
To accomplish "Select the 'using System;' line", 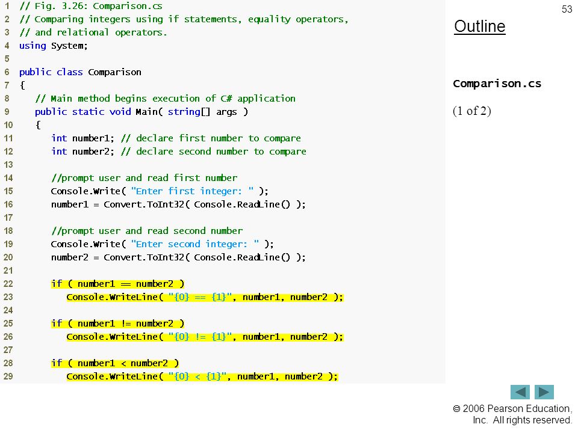I will coord(54,46).
